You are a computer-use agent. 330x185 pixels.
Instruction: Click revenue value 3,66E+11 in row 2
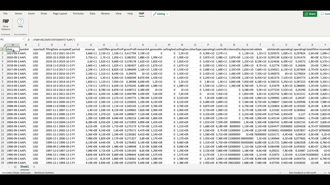91,53
